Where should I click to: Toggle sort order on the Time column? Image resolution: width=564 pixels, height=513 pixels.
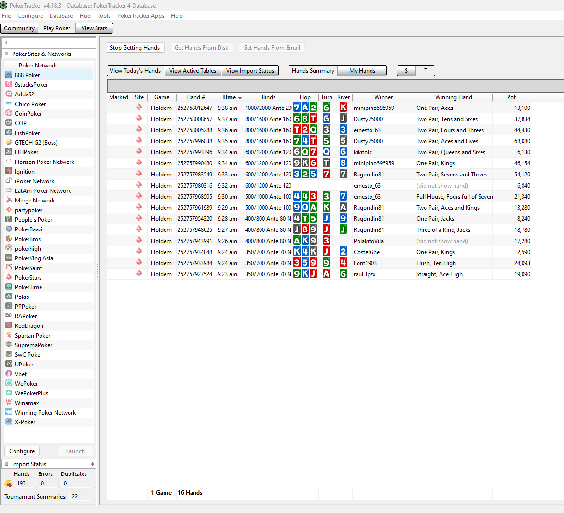point(229,97)
